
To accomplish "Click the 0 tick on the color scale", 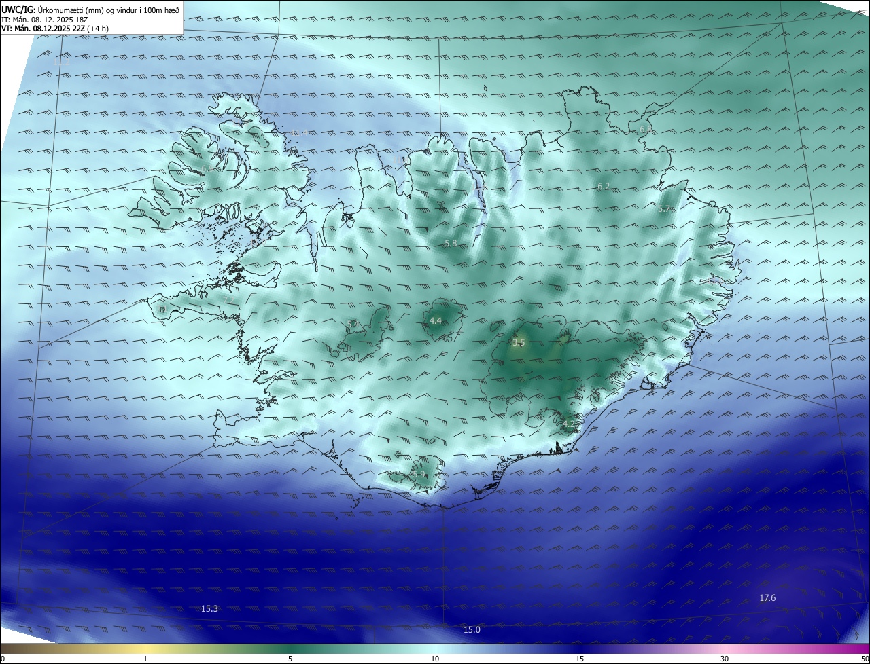I will pos(3,659).
